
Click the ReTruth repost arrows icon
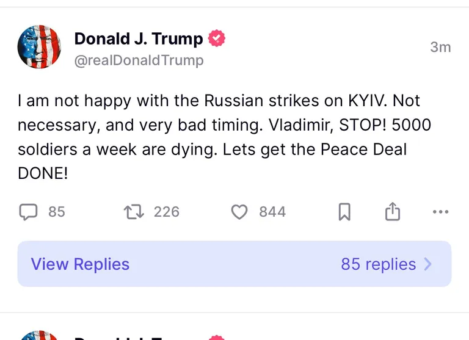point(134,212)
